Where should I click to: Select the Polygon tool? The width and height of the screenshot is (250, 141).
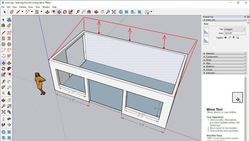9,44
